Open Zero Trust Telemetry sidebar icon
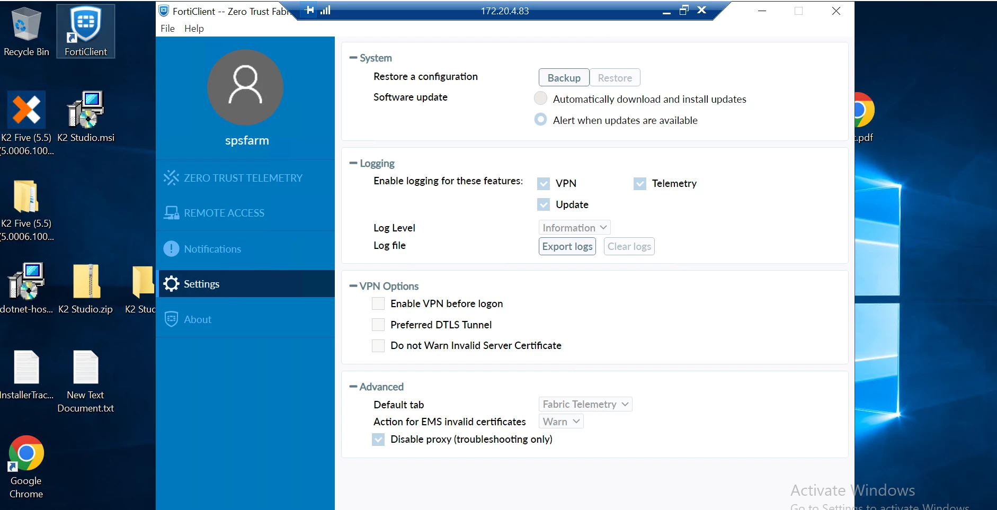The image size is (997, 510). point(171,178)
